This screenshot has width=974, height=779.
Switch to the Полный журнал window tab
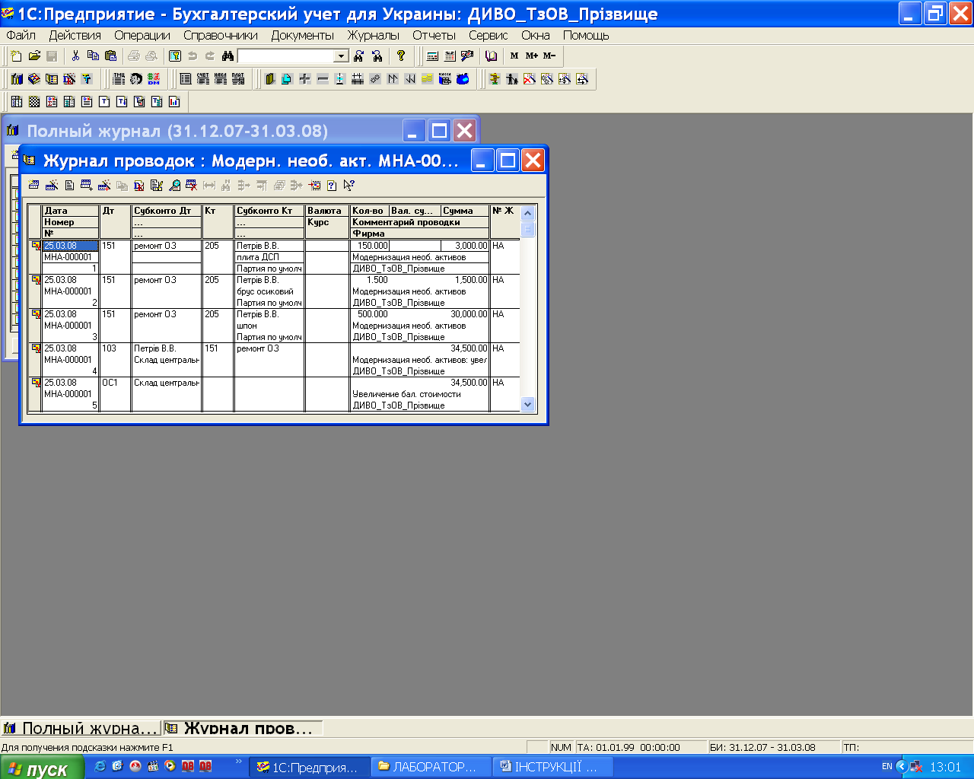point(81,728)
